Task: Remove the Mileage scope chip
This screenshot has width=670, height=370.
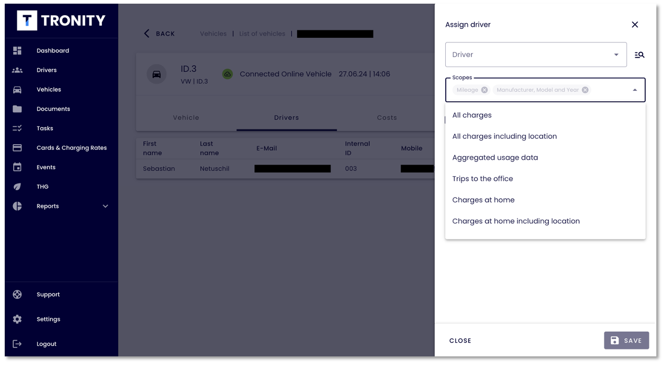Action: 484,90
